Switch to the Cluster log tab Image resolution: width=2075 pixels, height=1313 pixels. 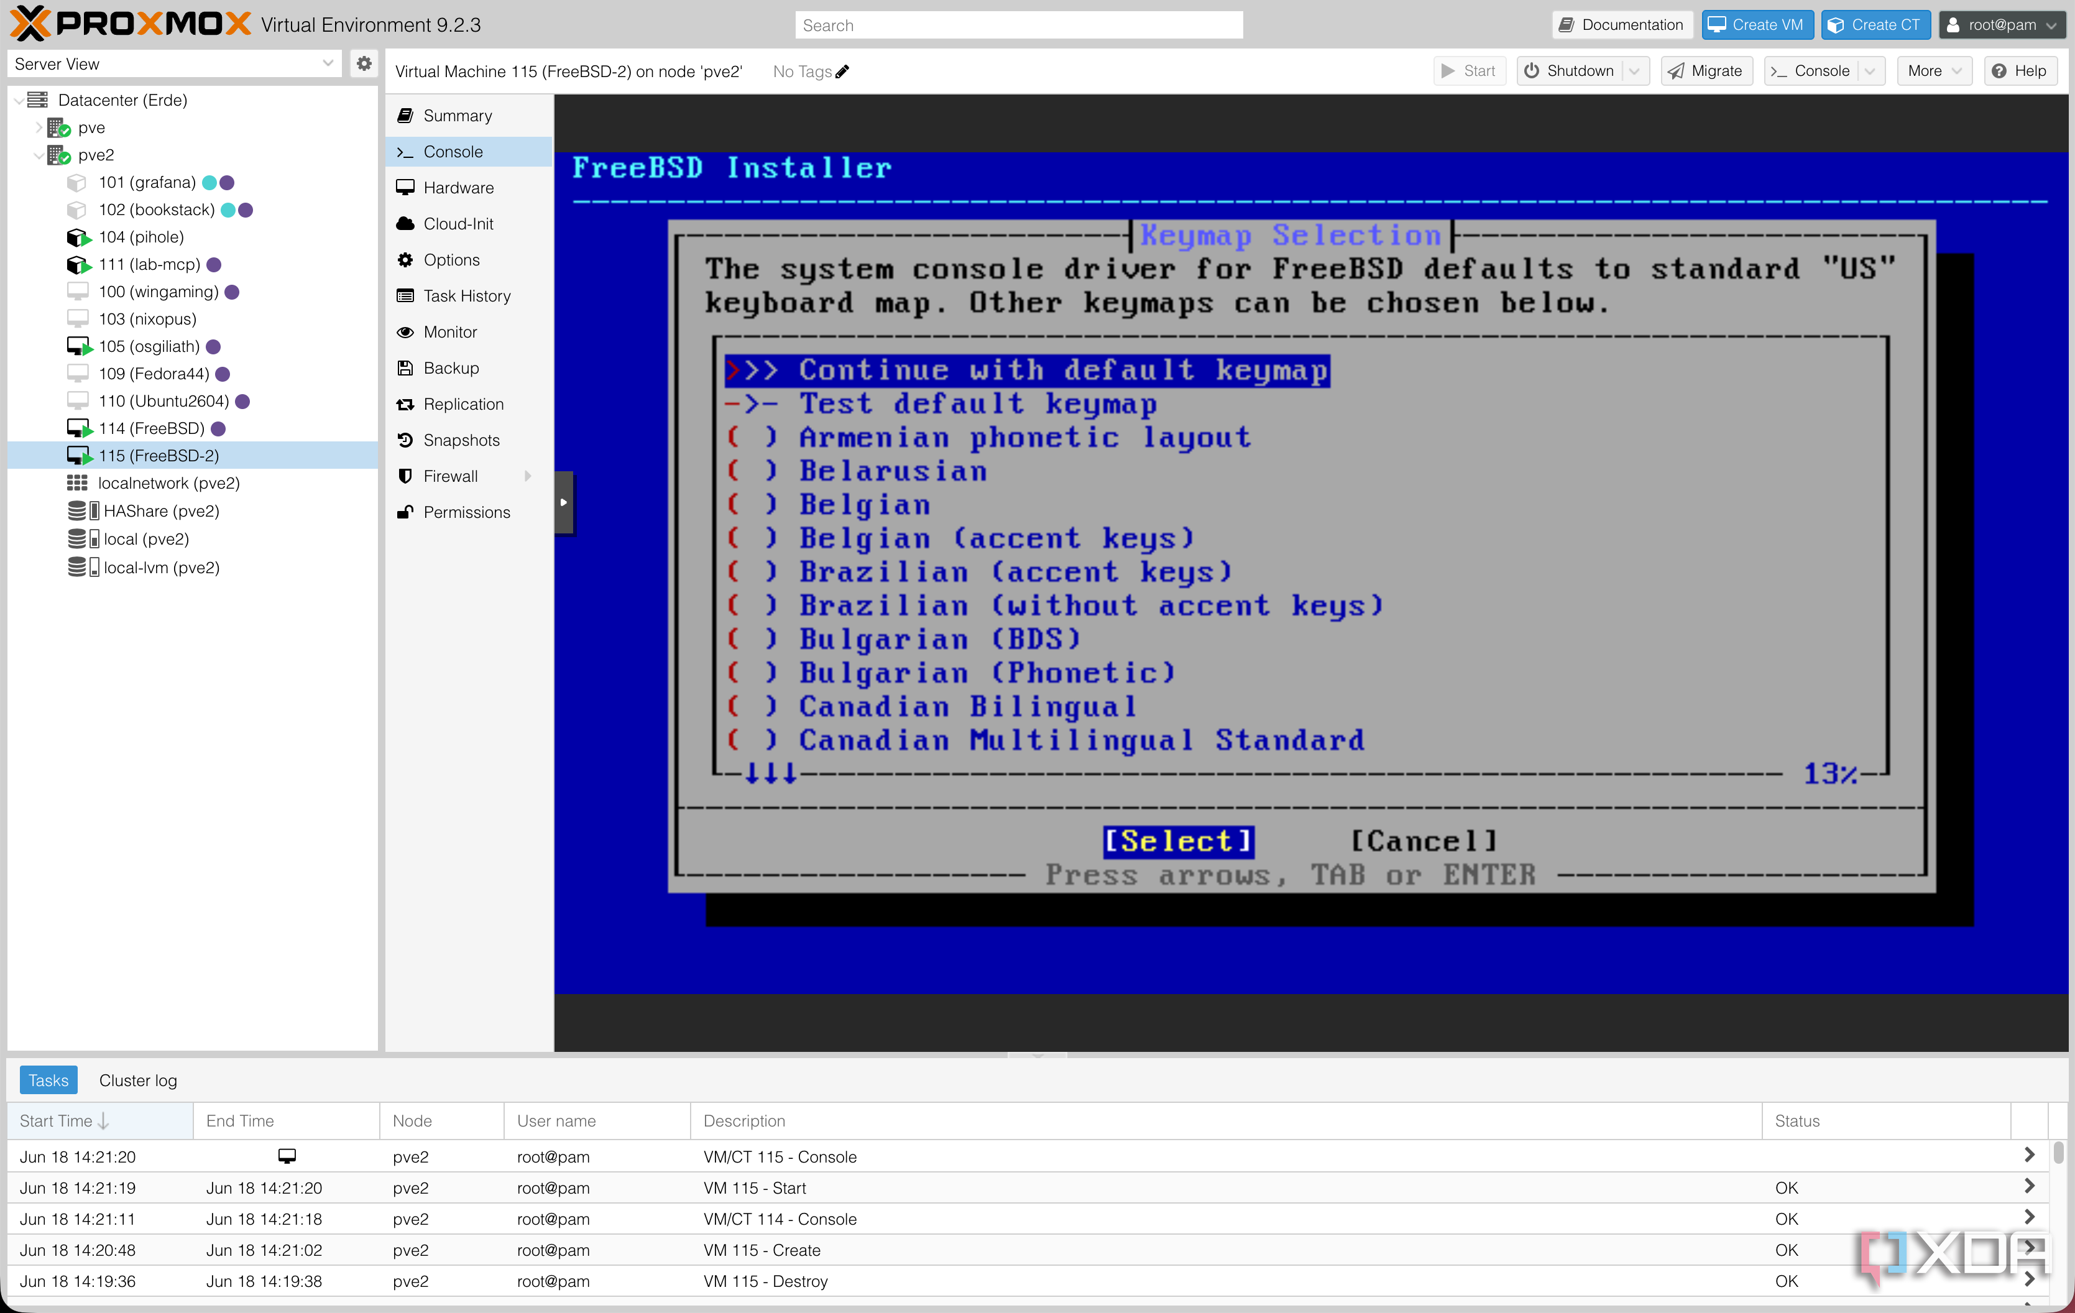pos(138,1080)
